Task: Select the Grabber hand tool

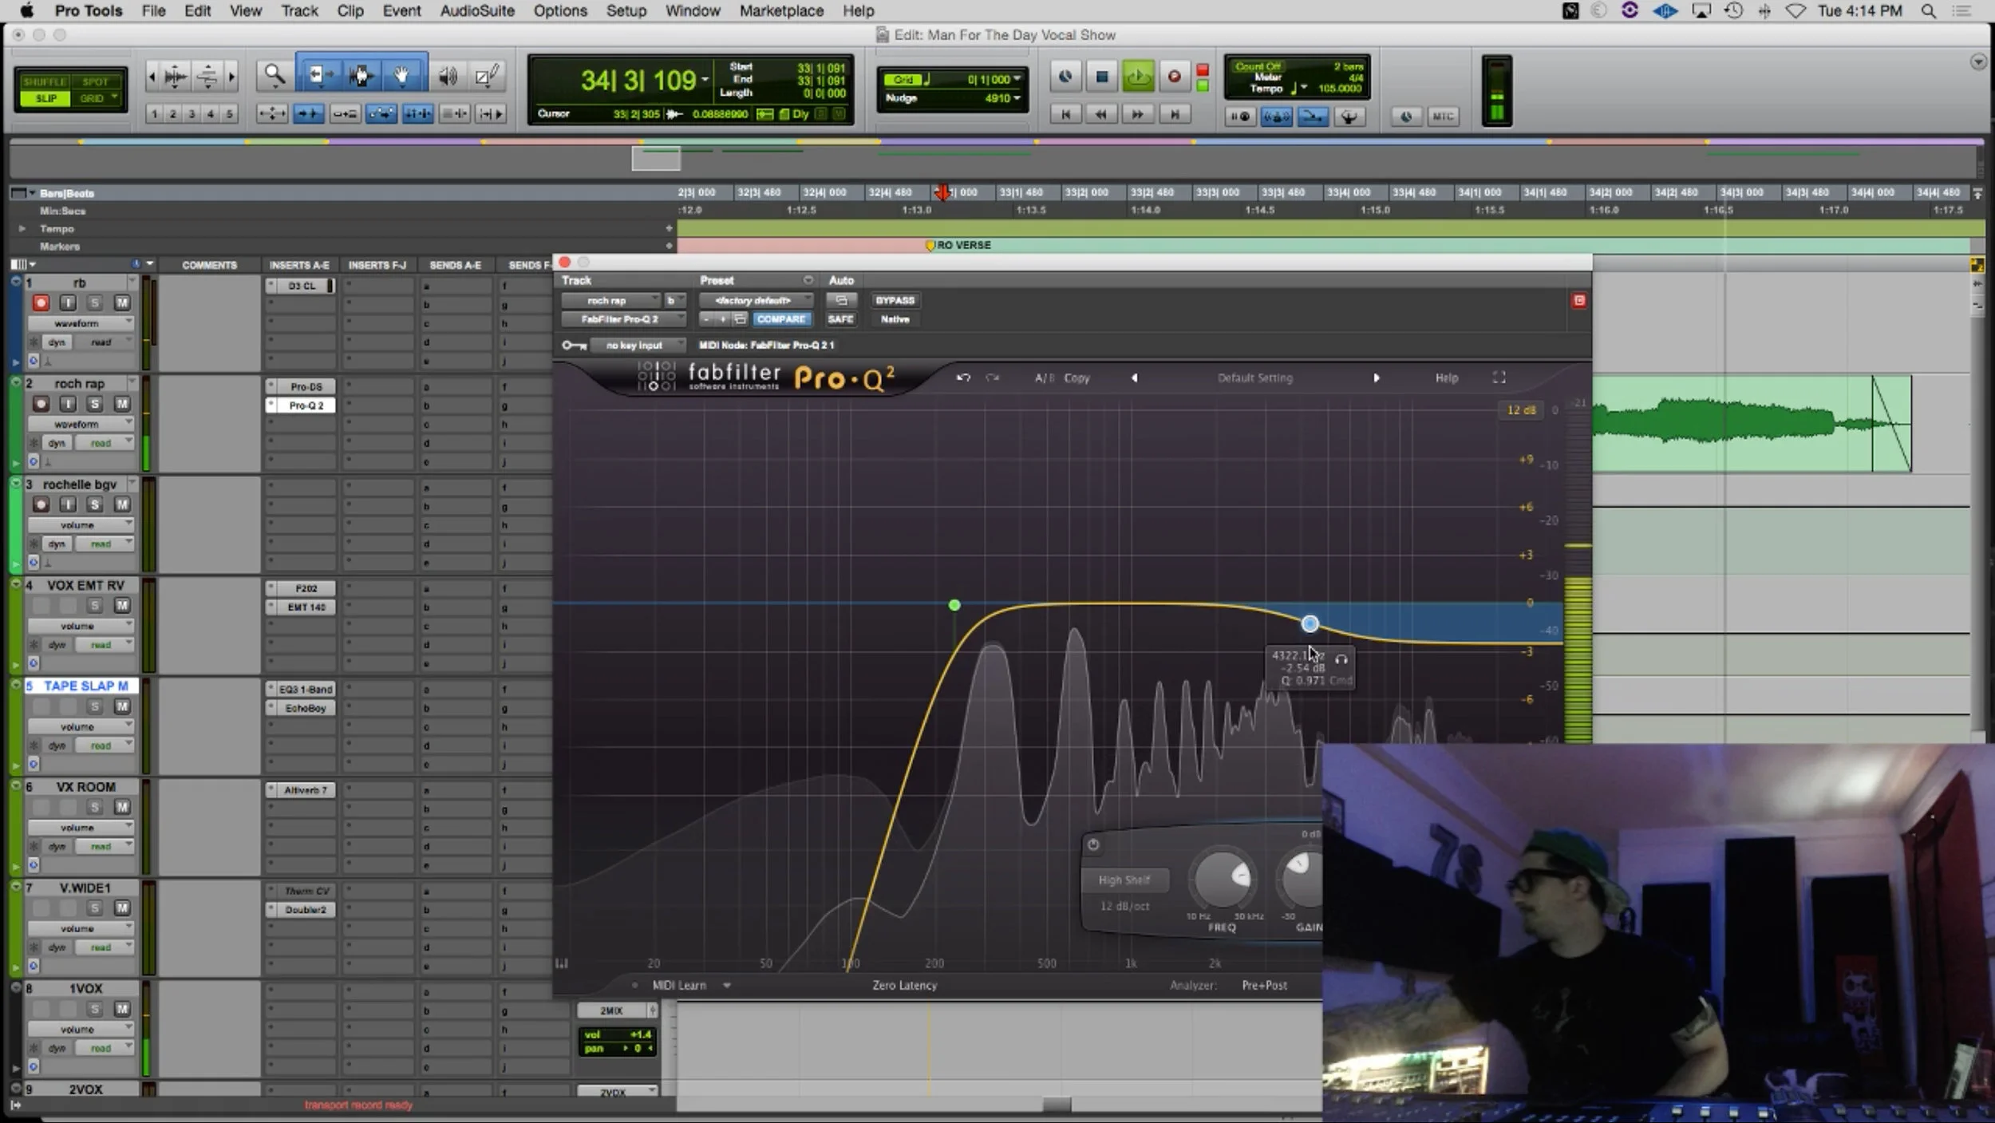Action: click(x=401, y=76)
